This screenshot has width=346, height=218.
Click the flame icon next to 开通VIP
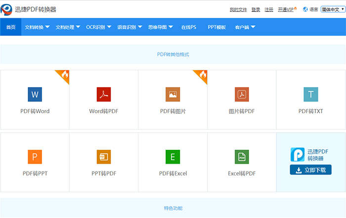(x=296, y=8)
